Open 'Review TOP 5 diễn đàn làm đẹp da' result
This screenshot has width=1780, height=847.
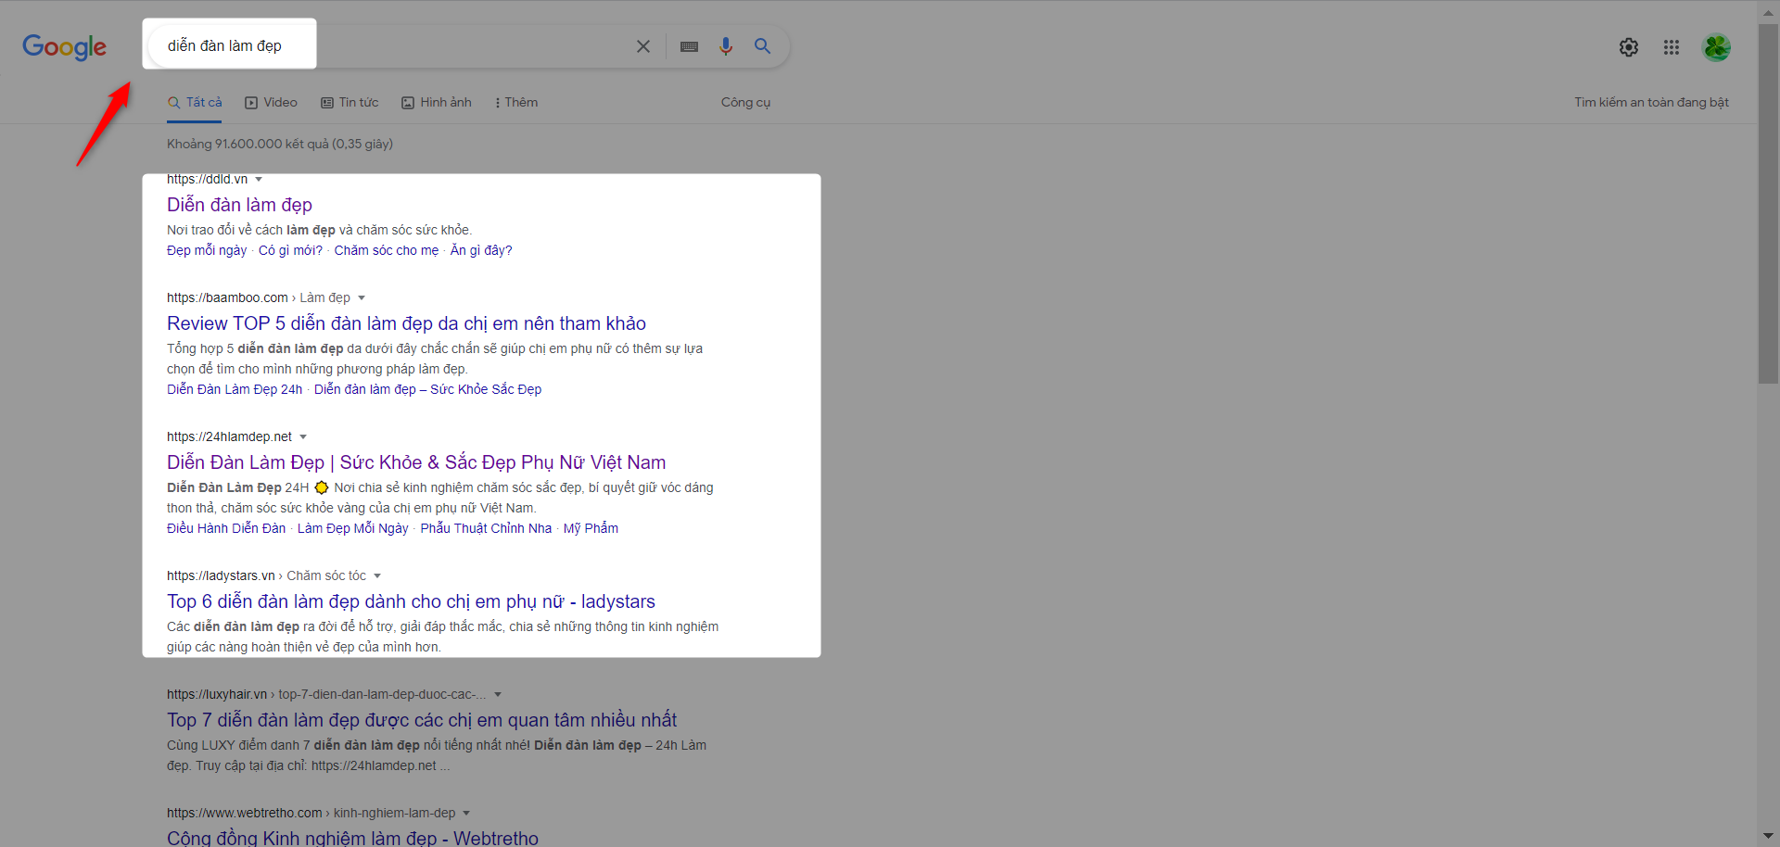point(406,323)
